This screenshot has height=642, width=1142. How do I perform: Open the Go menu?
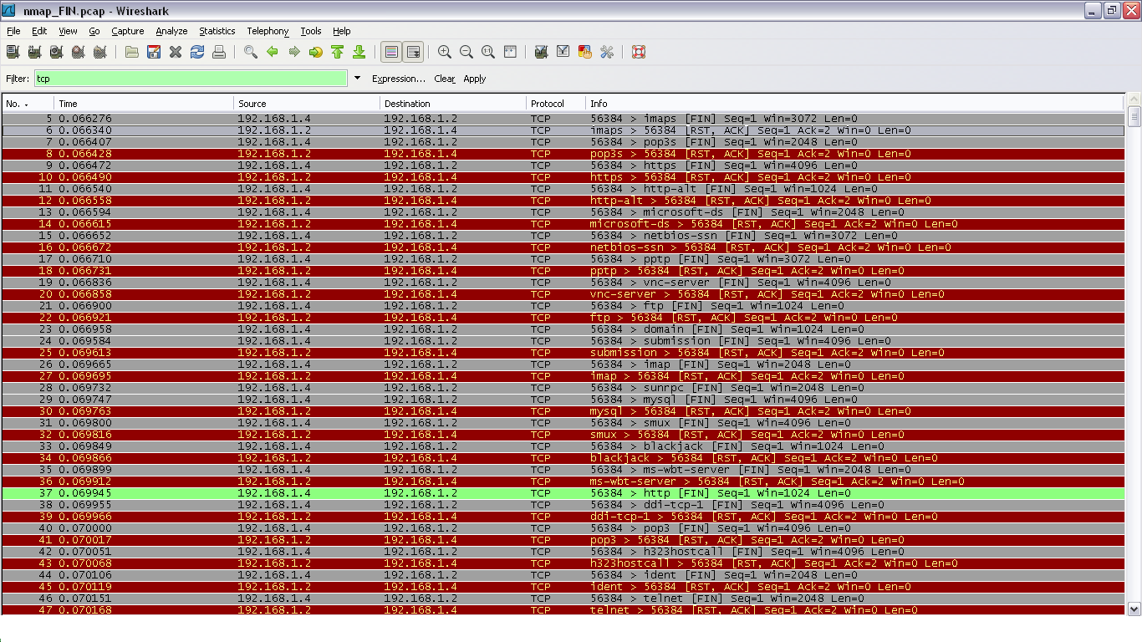[94, 31]
